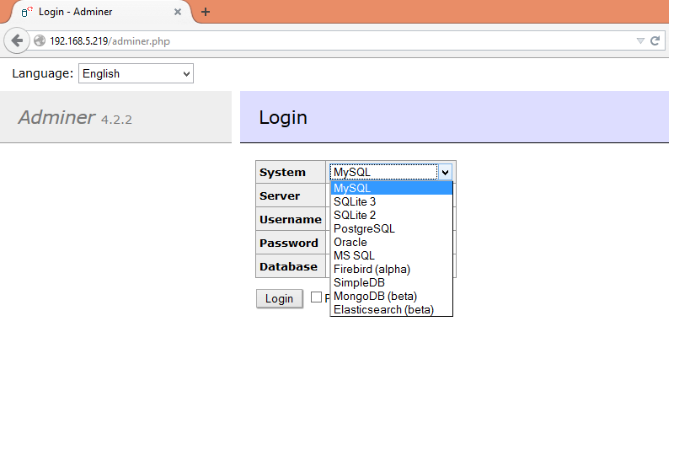Image resolution: width=690 pixels, height=455 pixels.
Task: Click the Adminer tab favicon
Action: tap(27, 12)
